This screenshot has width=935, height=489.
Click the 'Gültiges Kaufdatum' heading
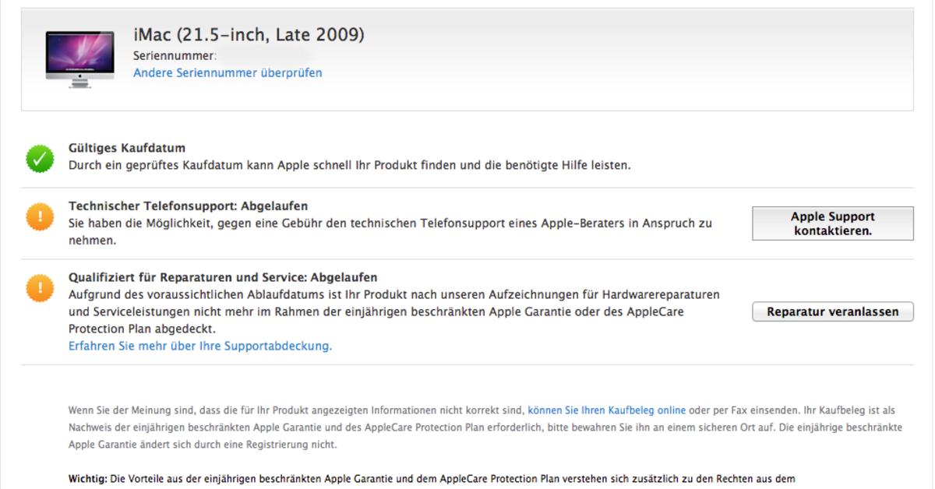[x=127, y=148]
